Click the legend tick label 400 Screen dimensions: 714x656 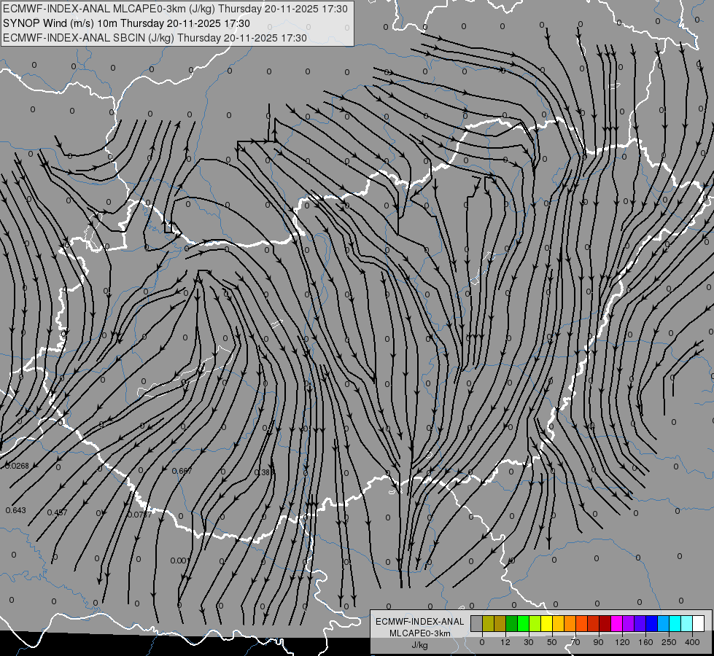point(692,642)
